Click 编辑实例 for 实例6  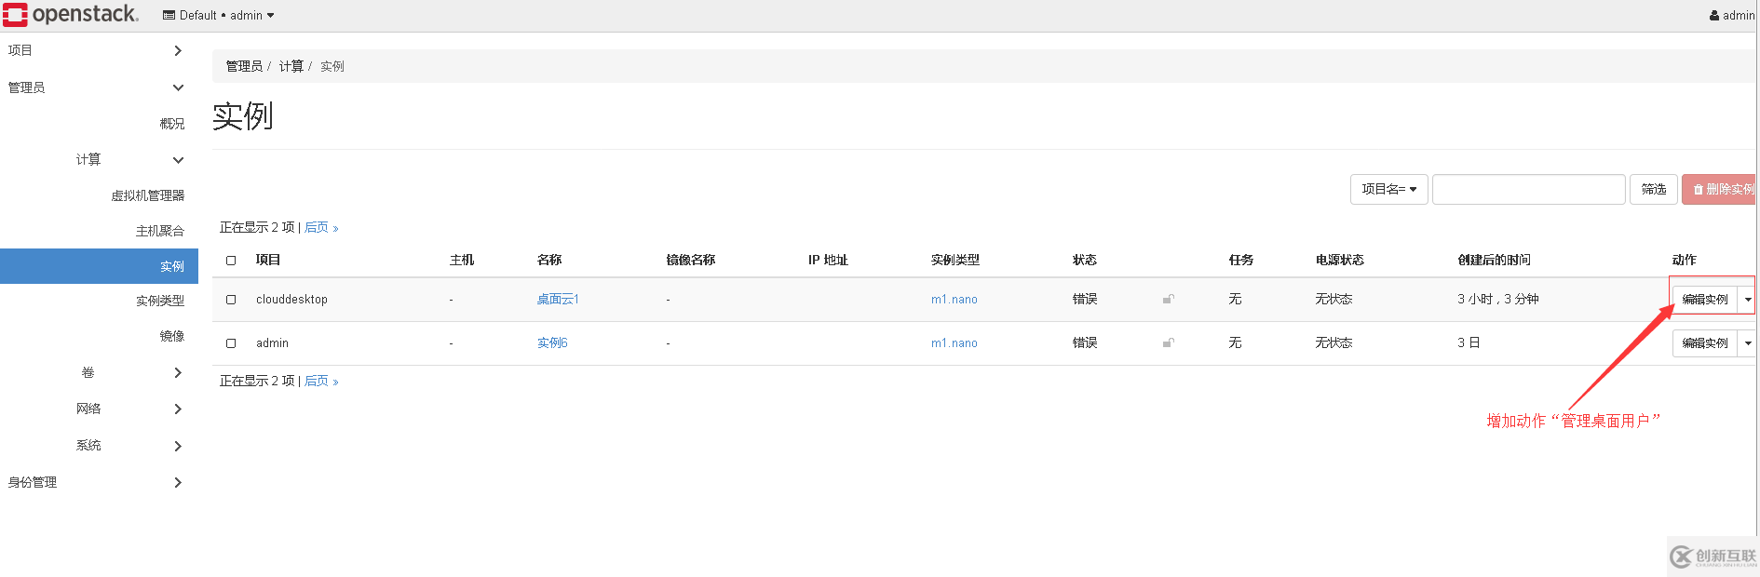point(1705,343)
